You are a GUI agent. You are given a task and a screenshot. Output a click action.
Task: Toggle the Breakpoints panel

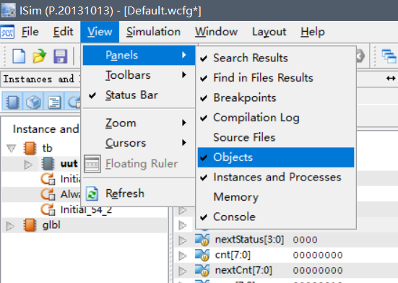(x=276, y=97)
